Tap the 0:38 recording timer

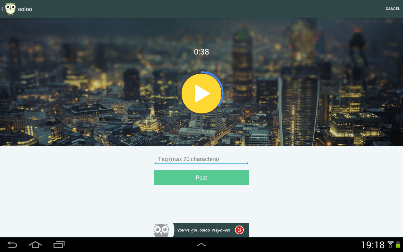pos(201,52)
